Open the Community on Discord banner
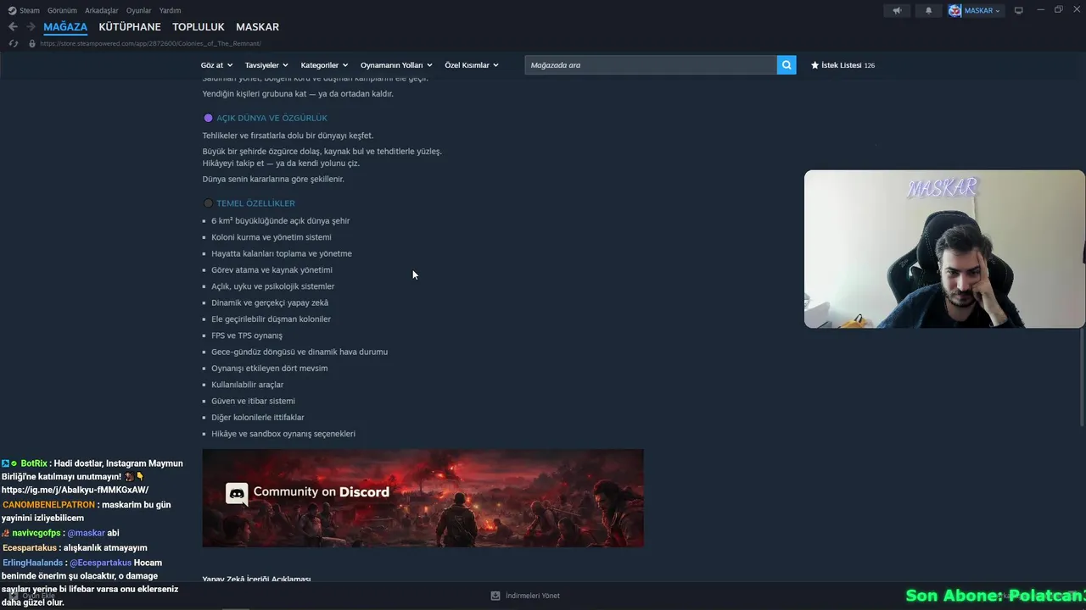Image resolution: width=1086 pixels, height=610 pixels. (423, 498)
